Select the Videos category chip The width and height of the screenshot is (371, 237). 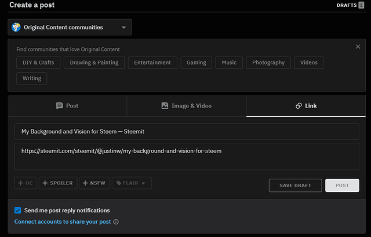[x=309, y=63]
